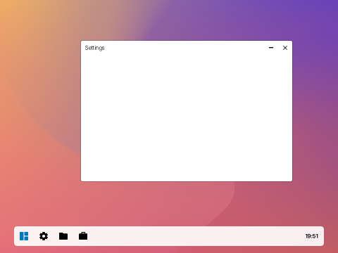Open the briefcase app in taskbar

coord(83,236)
